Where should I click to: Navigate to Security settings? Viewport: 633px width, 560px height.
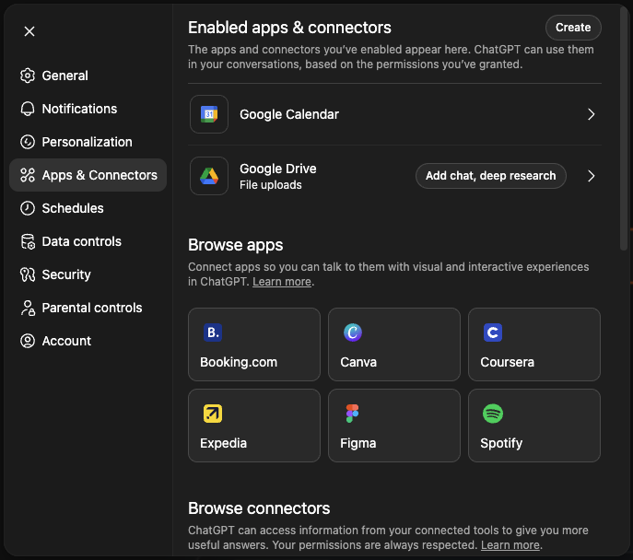(x=88, y=274)
